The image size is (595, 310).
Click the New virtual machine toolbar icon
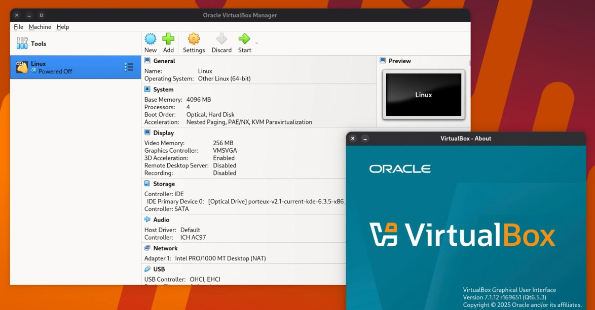[x=150, y=38]
